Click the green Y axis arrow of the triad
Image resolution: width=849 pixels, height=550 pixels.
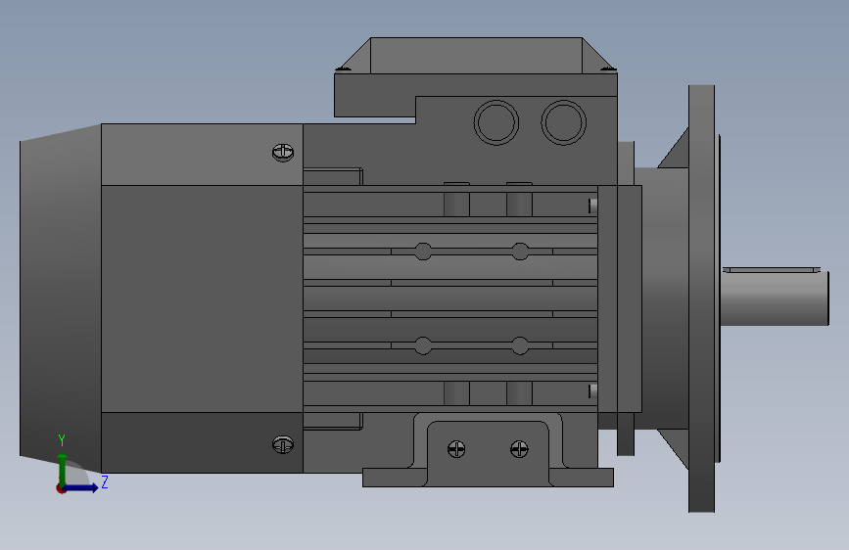point(63,466)
